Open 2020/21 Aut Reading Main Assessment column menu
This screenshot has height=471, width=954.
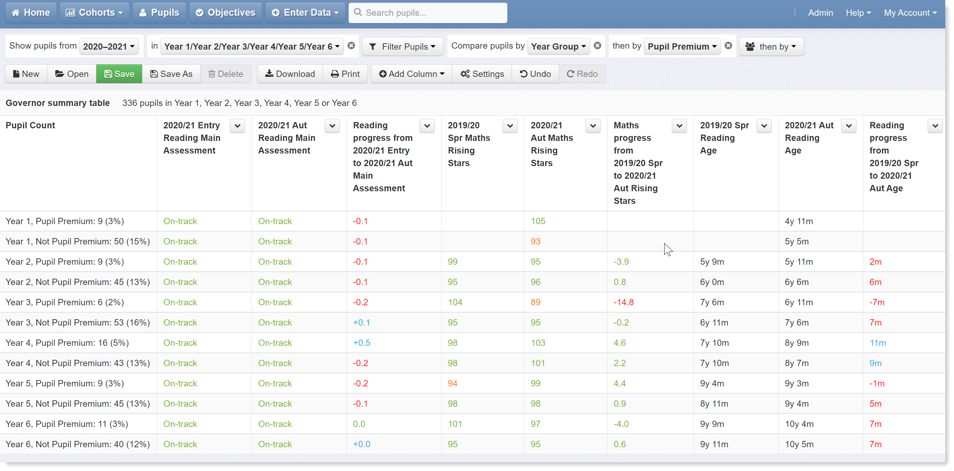pyautogui.click(x=332, y=126)
